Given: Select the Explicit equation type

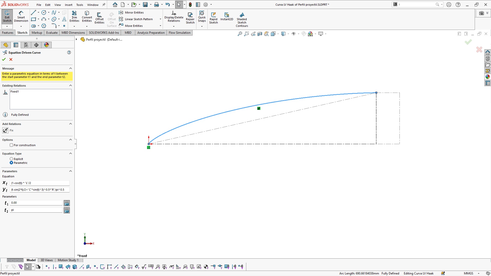Looking at the screenshot, I should tap(12, 159).
